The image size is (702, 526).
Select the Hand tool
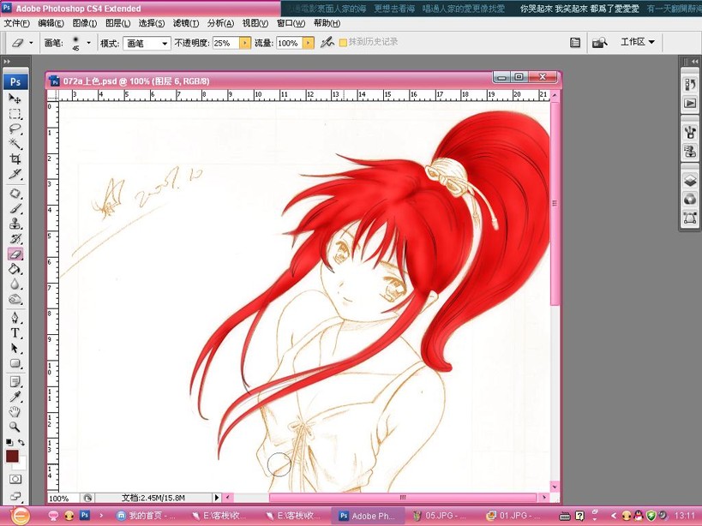tap(15, 411)
